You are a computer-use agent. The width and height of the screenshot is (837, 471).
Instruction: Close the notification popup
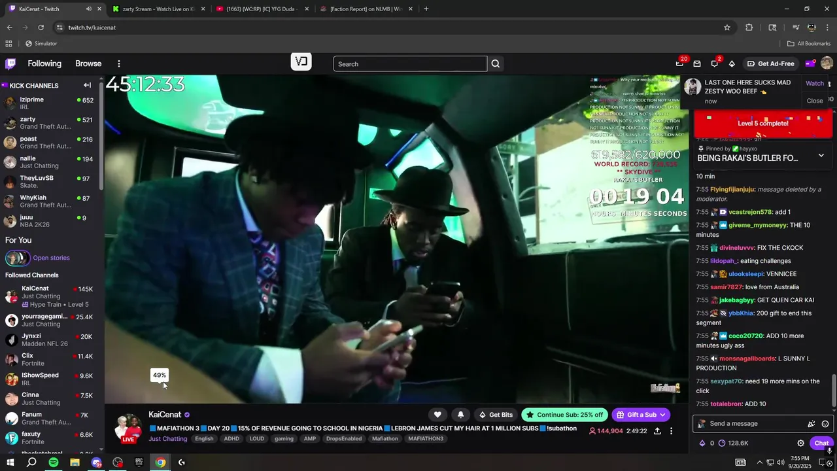point(815,101)
